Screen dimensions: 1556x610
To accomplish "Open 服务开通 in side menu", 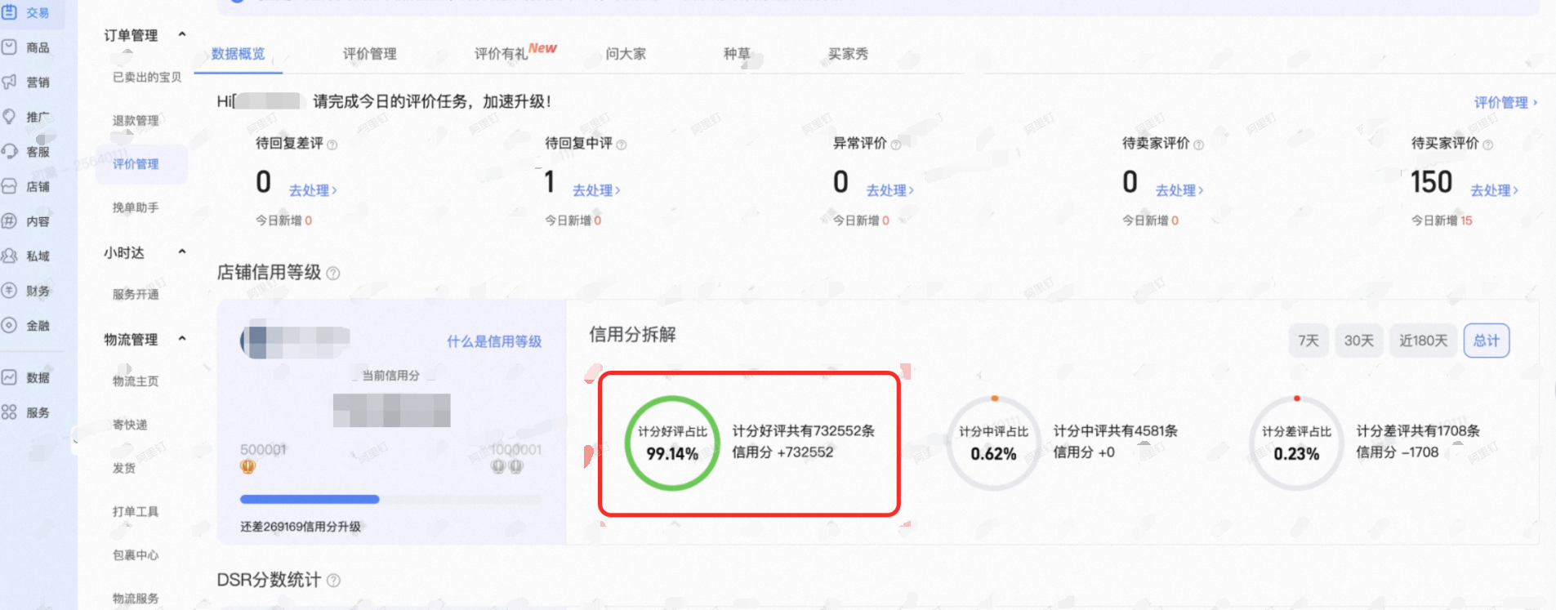I will point(136,294).
